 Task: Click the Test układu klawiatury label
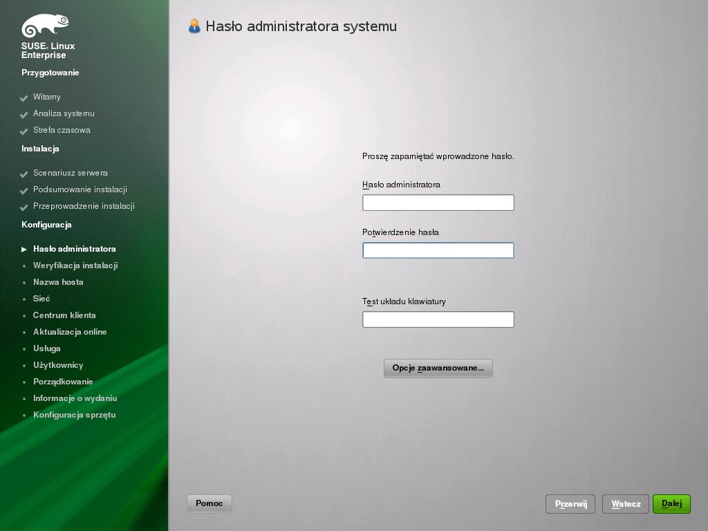(404, 301)
